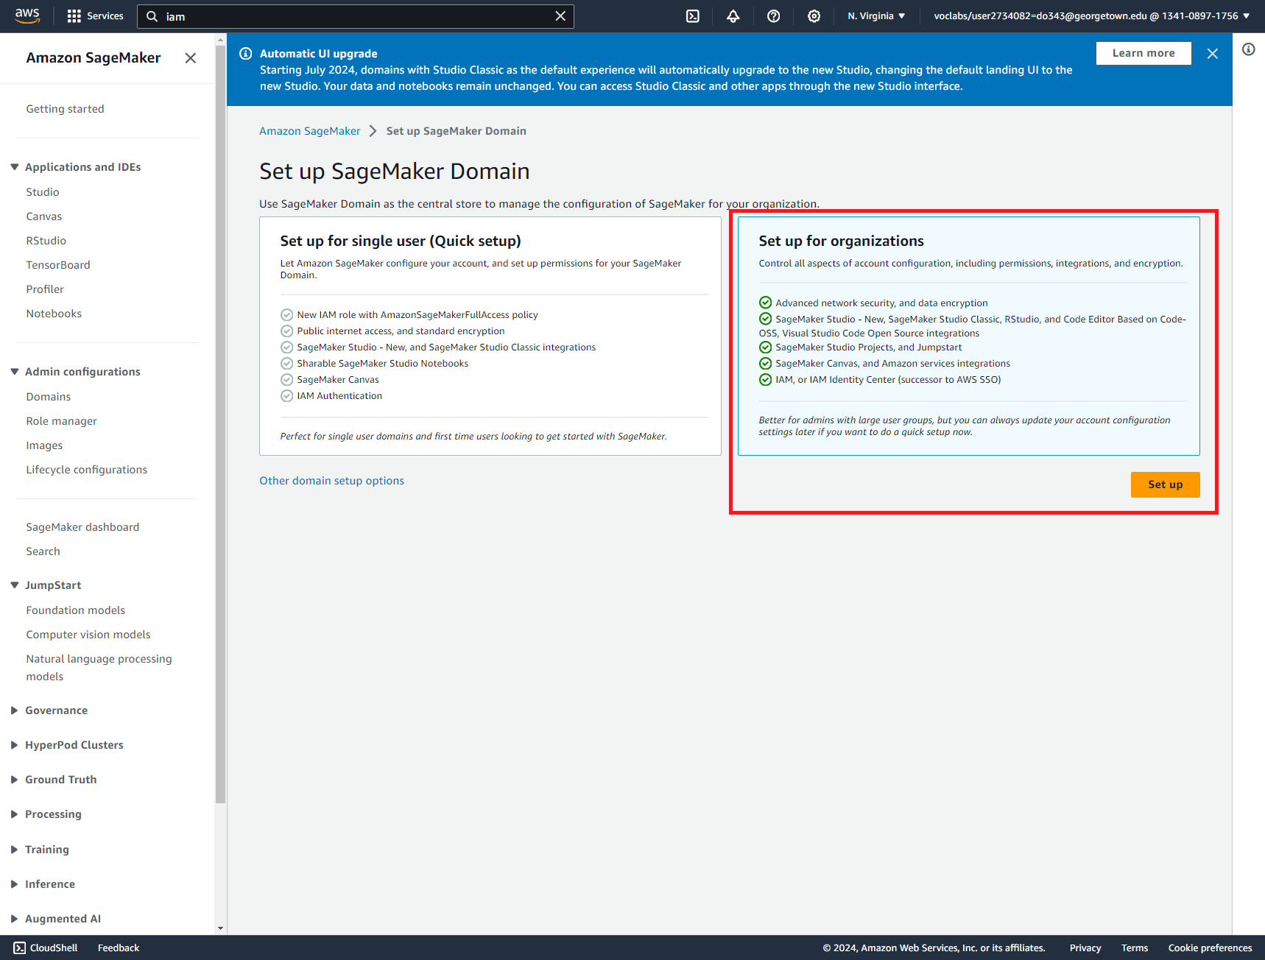Open Notebooks in the sidebar
Screen dimensions: 1265x960
54,314
